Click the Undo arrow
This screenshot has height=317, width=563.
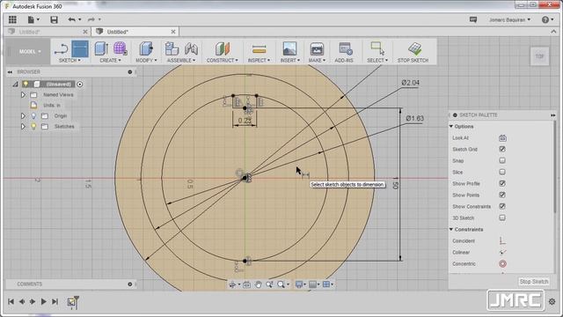pyautogui.click(x=72, y=19)
